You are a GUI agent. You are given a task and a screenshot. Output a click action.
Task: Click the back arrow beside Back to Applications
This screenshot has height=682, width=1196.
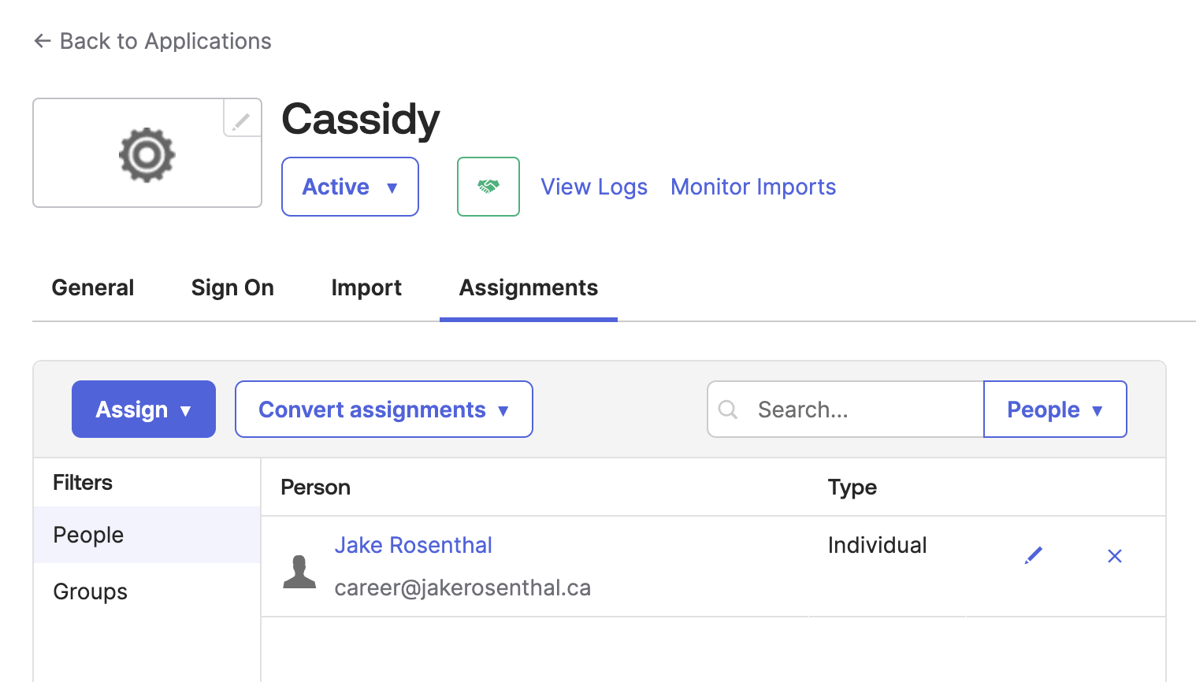[x=42, y=40]
